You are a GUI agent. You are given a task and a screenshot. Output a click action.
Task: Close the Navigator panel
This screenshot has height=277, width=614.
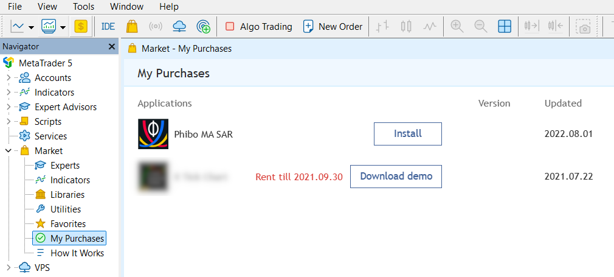point(112,46)
